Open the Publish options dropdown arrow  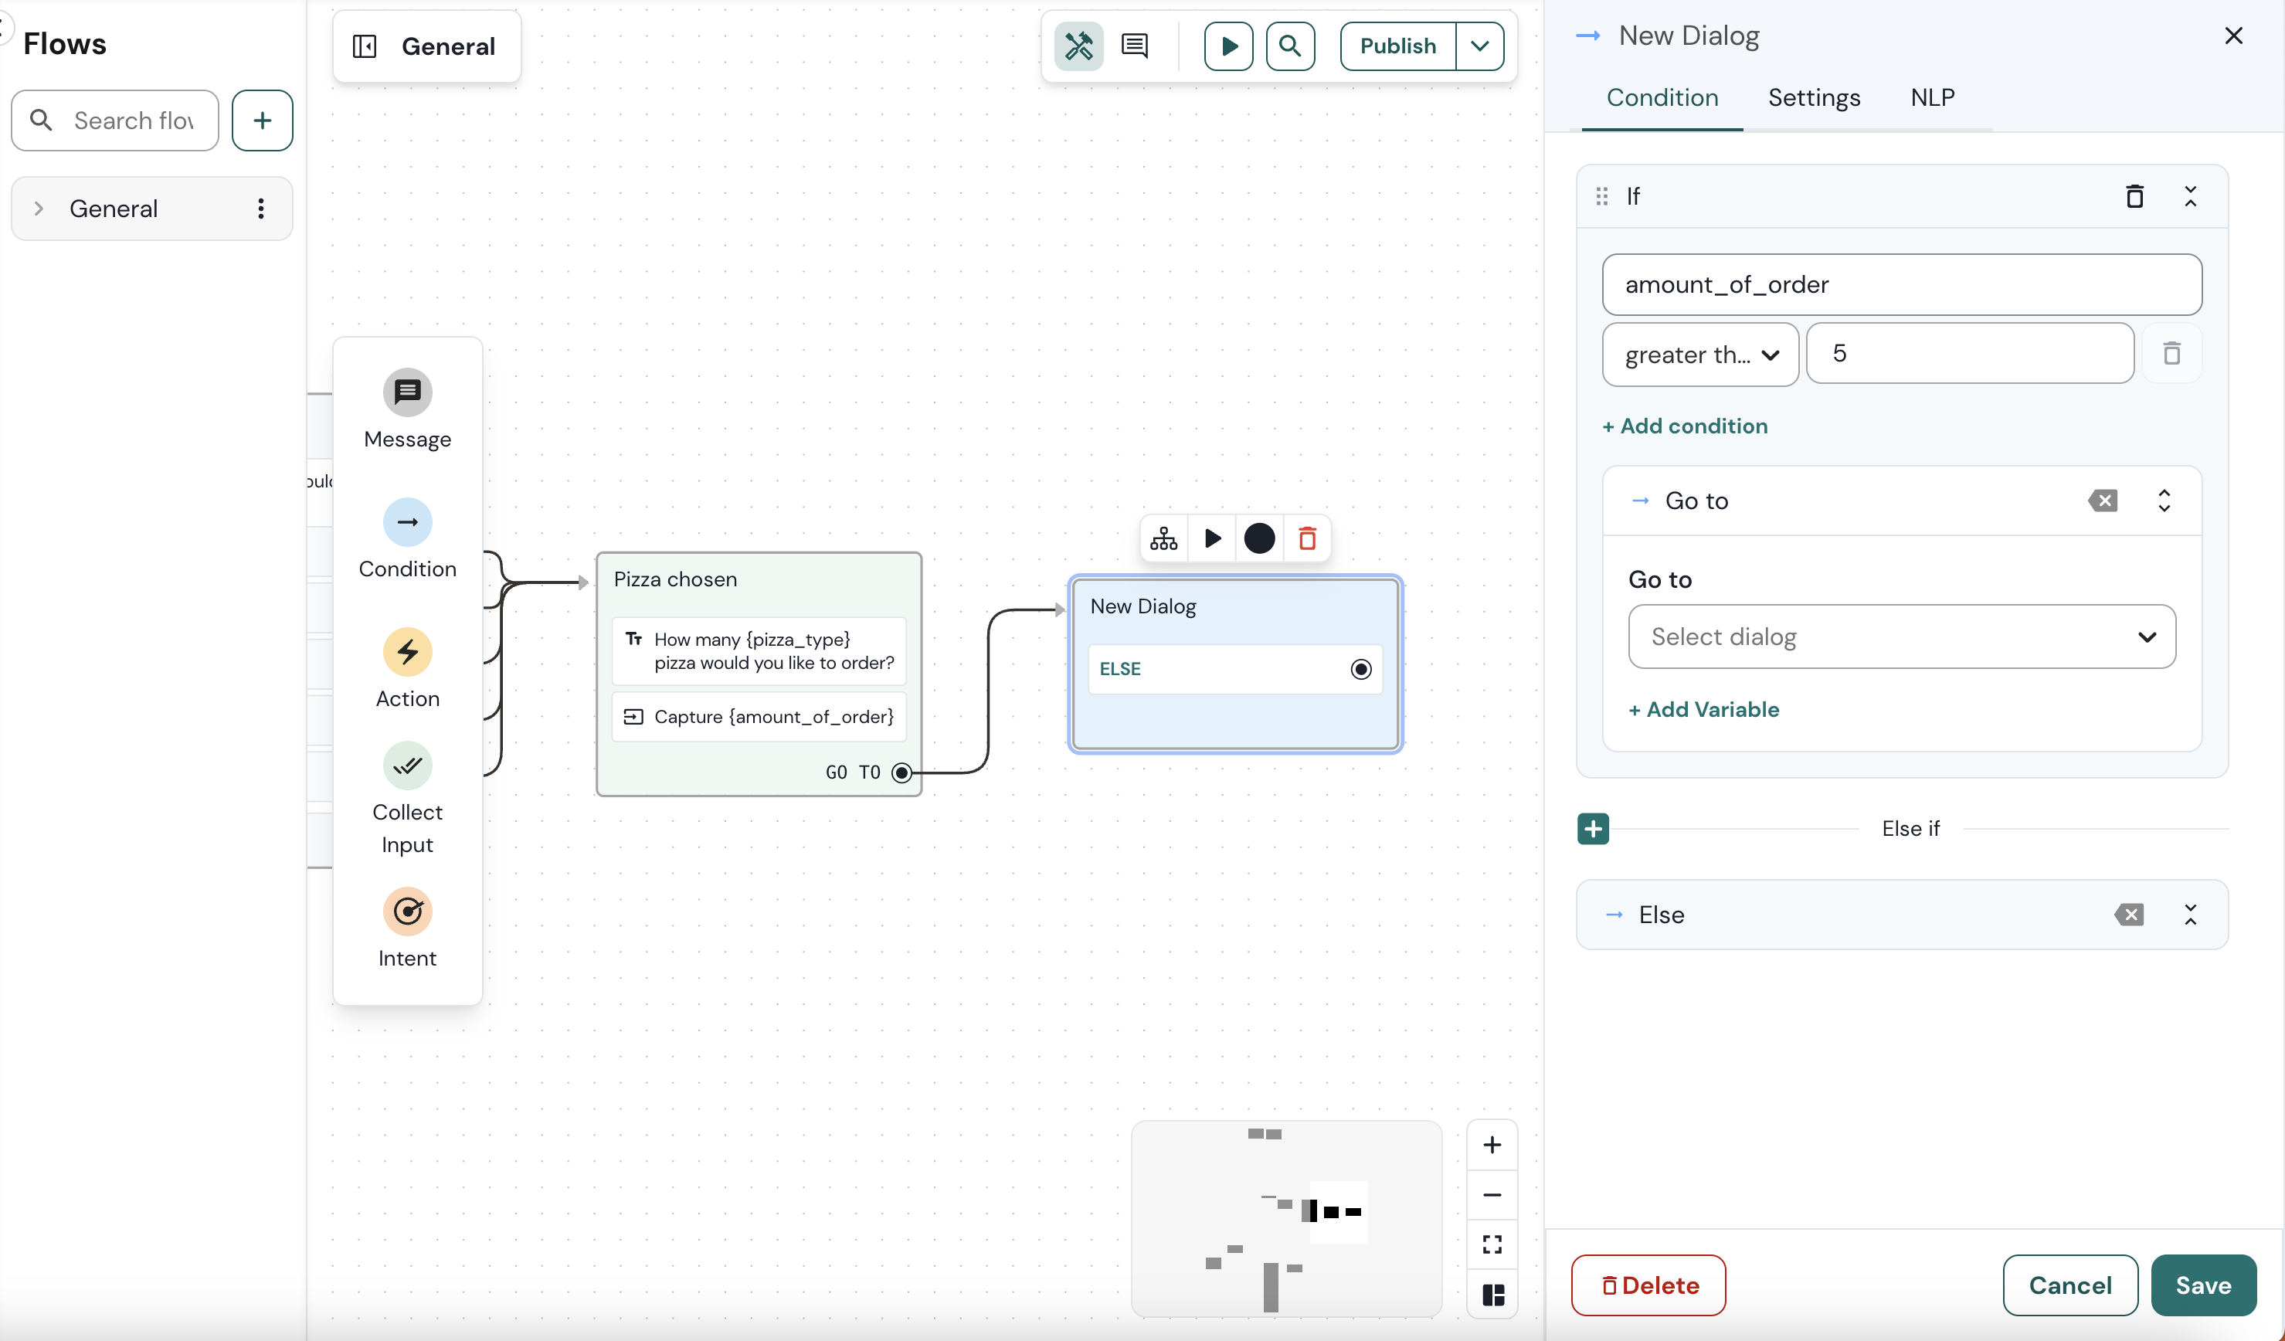click(x=1479, y=46)
